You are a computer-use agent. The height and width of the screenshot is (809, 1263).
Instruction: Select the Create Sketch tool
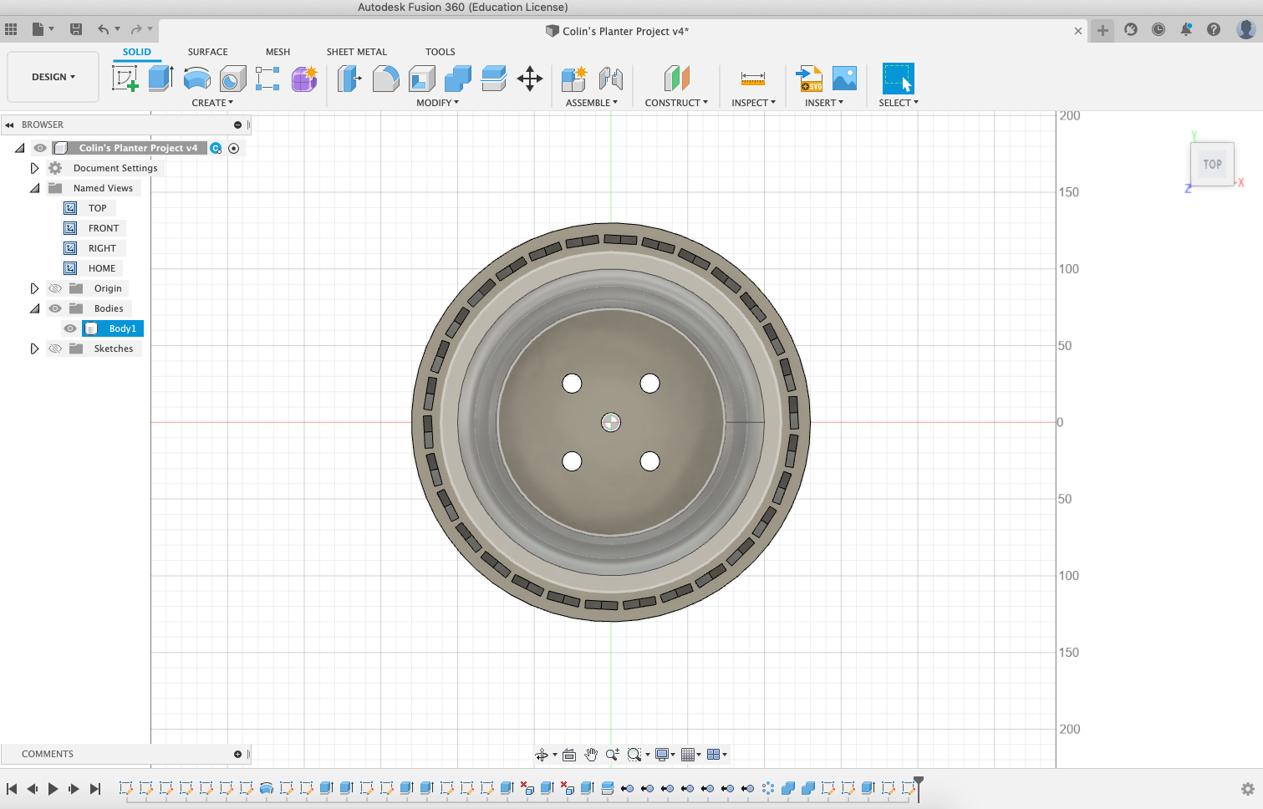click(126, 78)
